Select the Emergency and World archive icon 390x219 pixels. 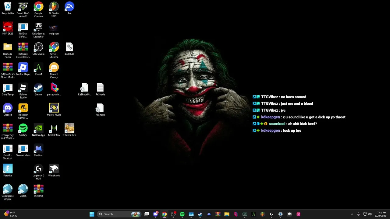(8, 132)
